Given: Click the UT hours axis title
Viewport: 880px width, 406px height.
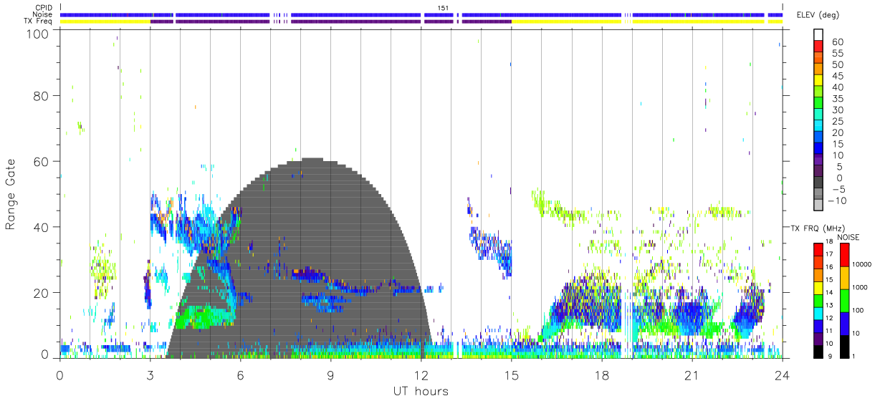Looking at the screenshot, I should pos(421,391).
